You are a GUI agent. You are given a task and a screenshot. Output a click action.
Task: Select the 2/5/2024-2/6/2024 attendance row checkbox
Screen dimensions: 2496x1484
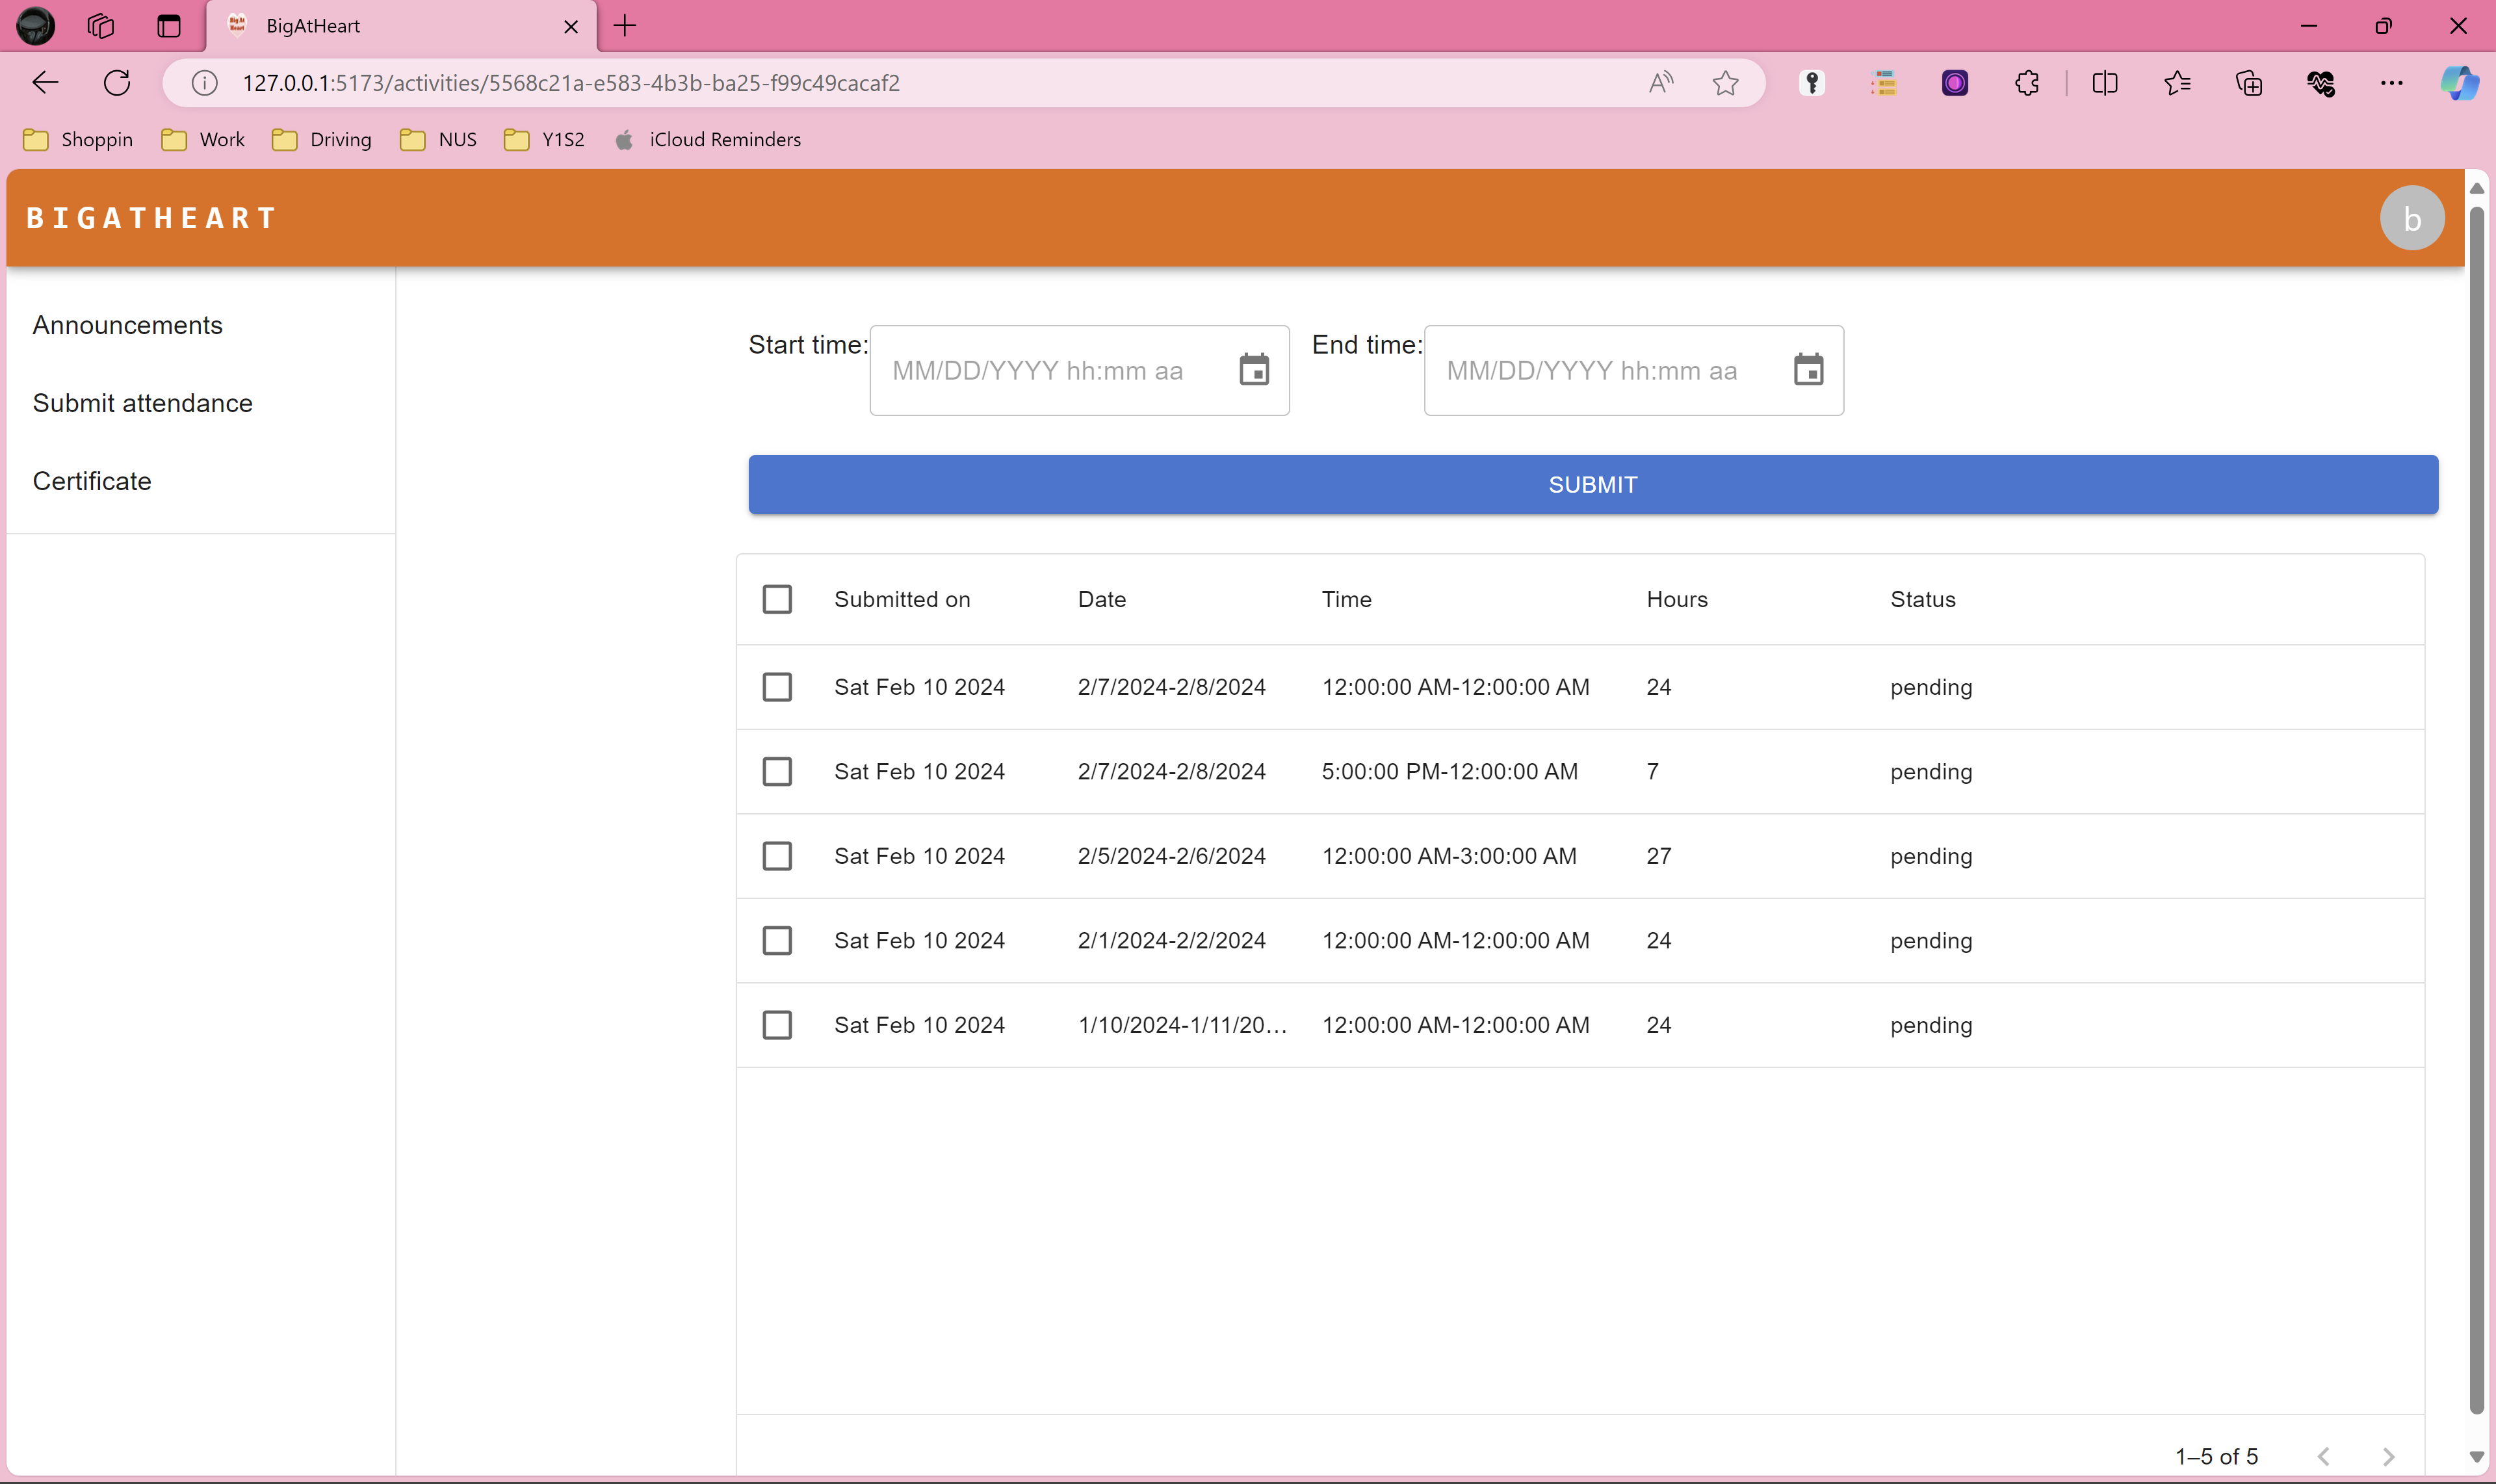click(777, 856)
